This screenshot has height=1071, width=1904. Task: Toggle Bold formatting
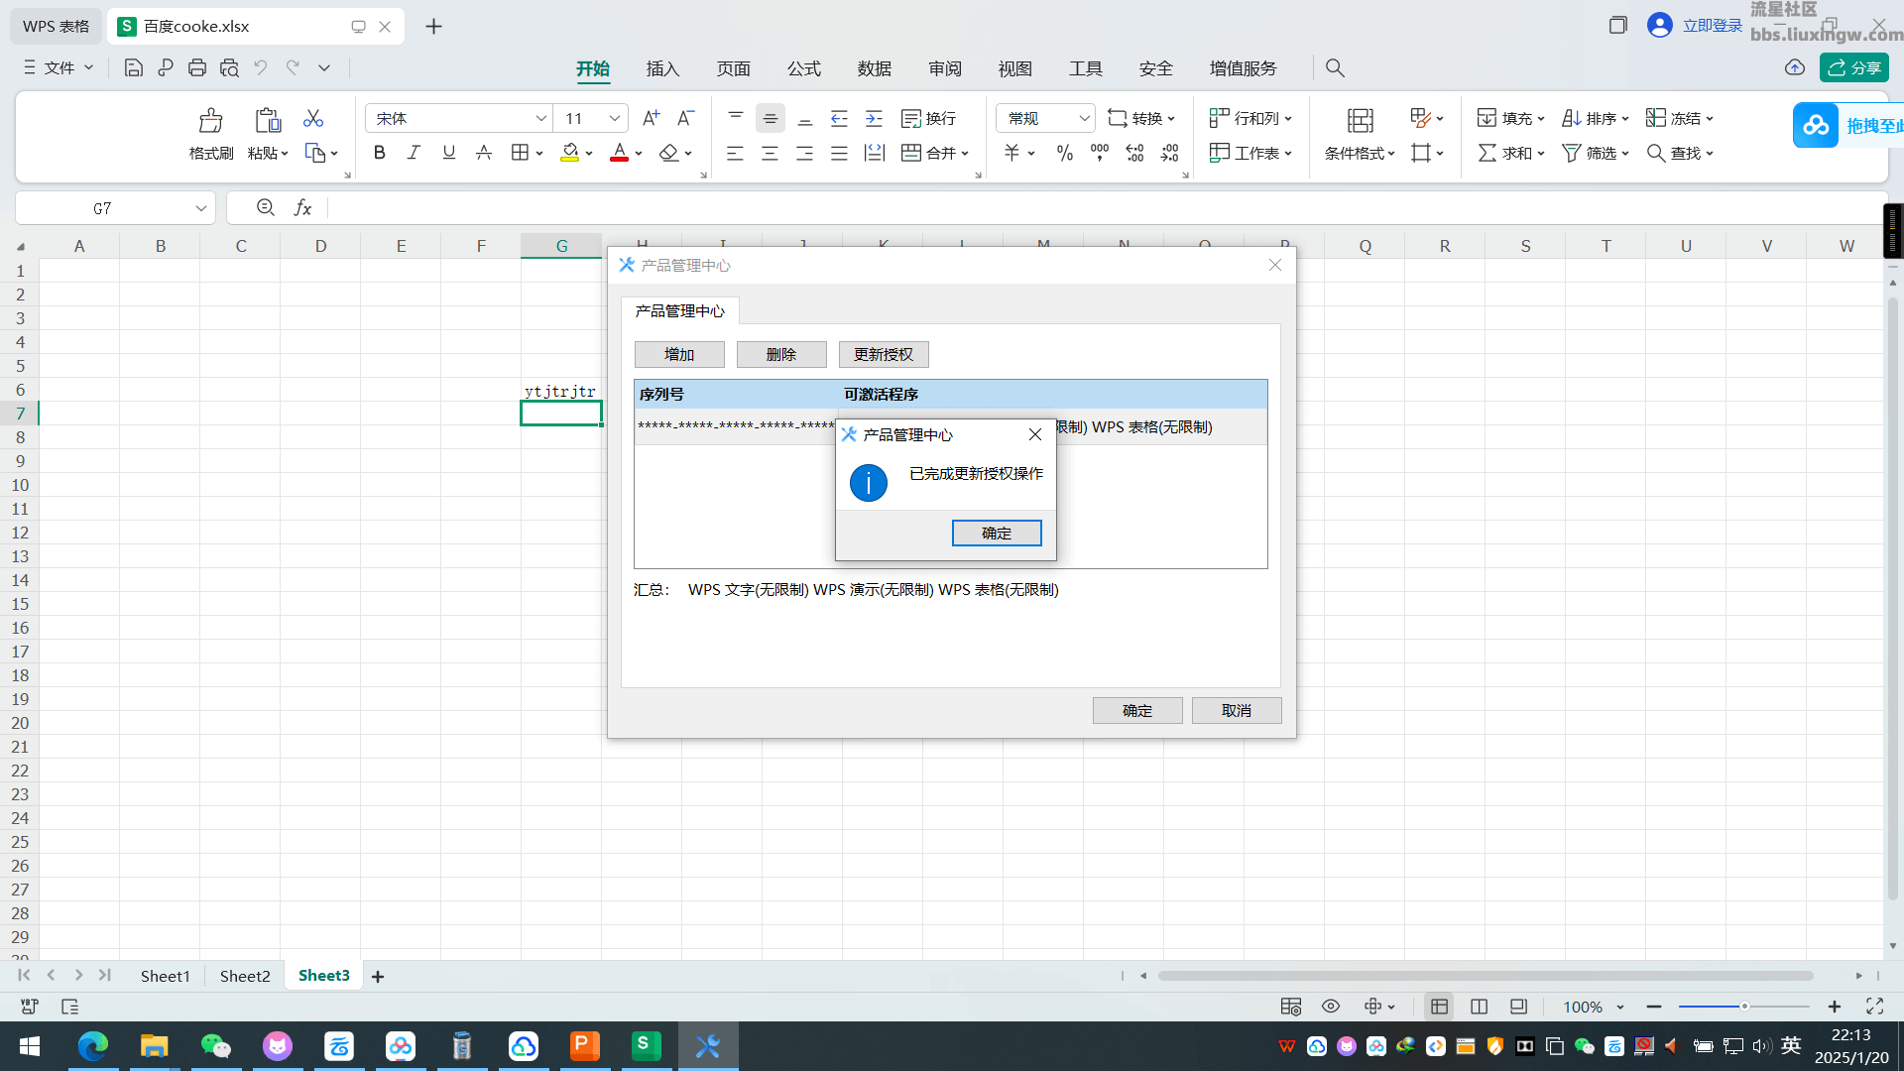click(379, 153)
